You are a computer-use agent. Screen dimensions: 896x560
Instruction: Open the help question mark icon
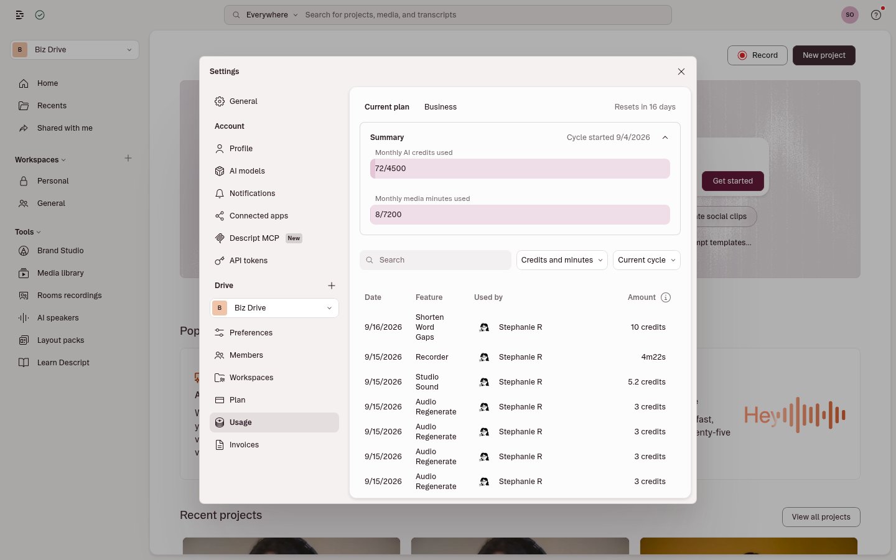tap(876, 15)
